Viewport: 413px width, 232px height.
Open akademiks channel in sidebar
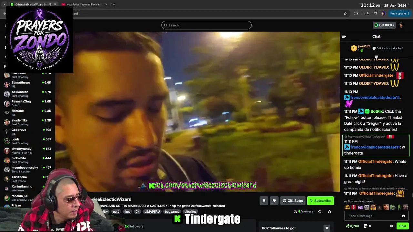(x=27, y=122)
